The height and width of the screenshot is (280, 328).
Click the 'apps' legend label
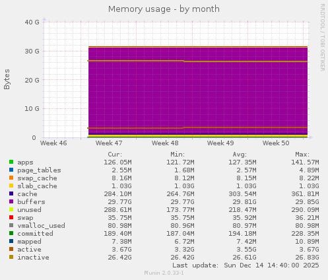click(x=25, y=162)
